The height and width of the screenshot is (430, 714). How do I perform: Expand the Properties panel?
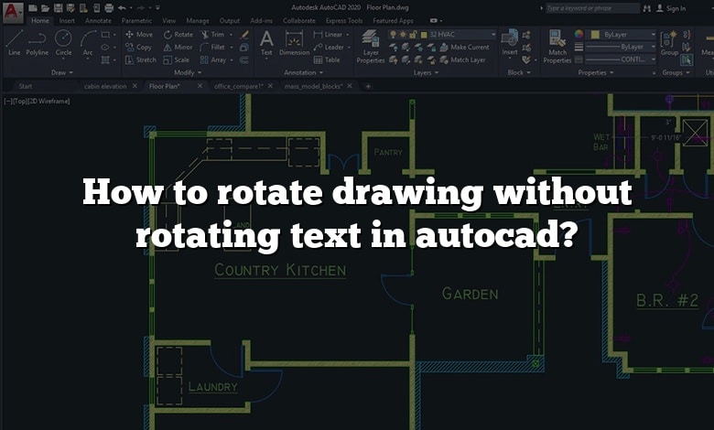[596, 72]
